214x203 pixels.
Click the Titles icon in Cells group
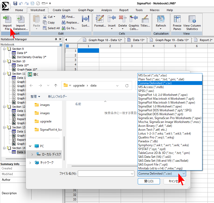tap(145, 20)
